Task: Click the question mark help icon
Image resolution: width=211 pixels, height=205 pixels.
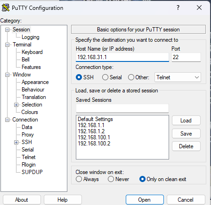Action: click(x=178, y=8)
